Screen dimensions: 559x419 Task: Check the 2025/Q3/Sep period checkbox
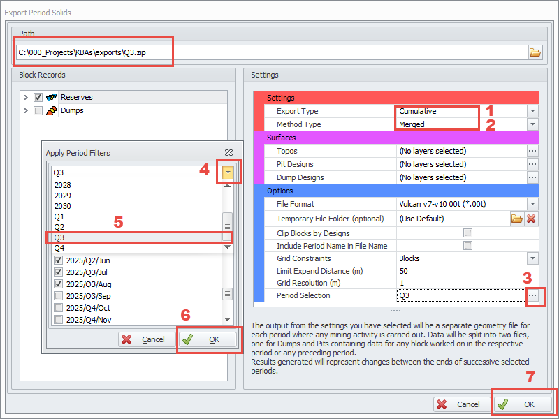[x=58, y=296]
